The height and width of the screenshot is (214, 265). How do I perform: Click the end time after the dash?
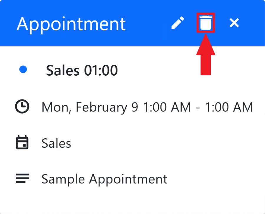(229, 107)
